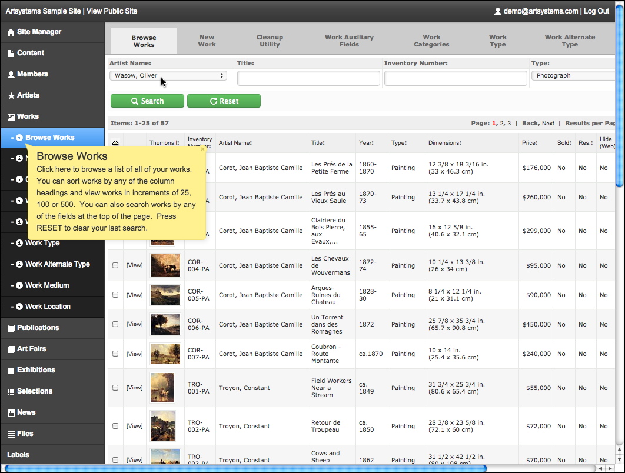
Task: Click the horizontal scrollbar at the bottom
Action: click(x=245, y=469)
